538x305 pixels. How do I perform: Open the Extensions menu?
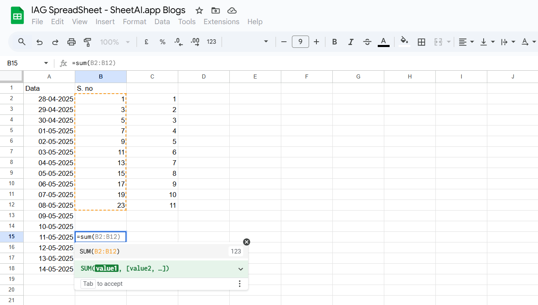click(221, 22)
